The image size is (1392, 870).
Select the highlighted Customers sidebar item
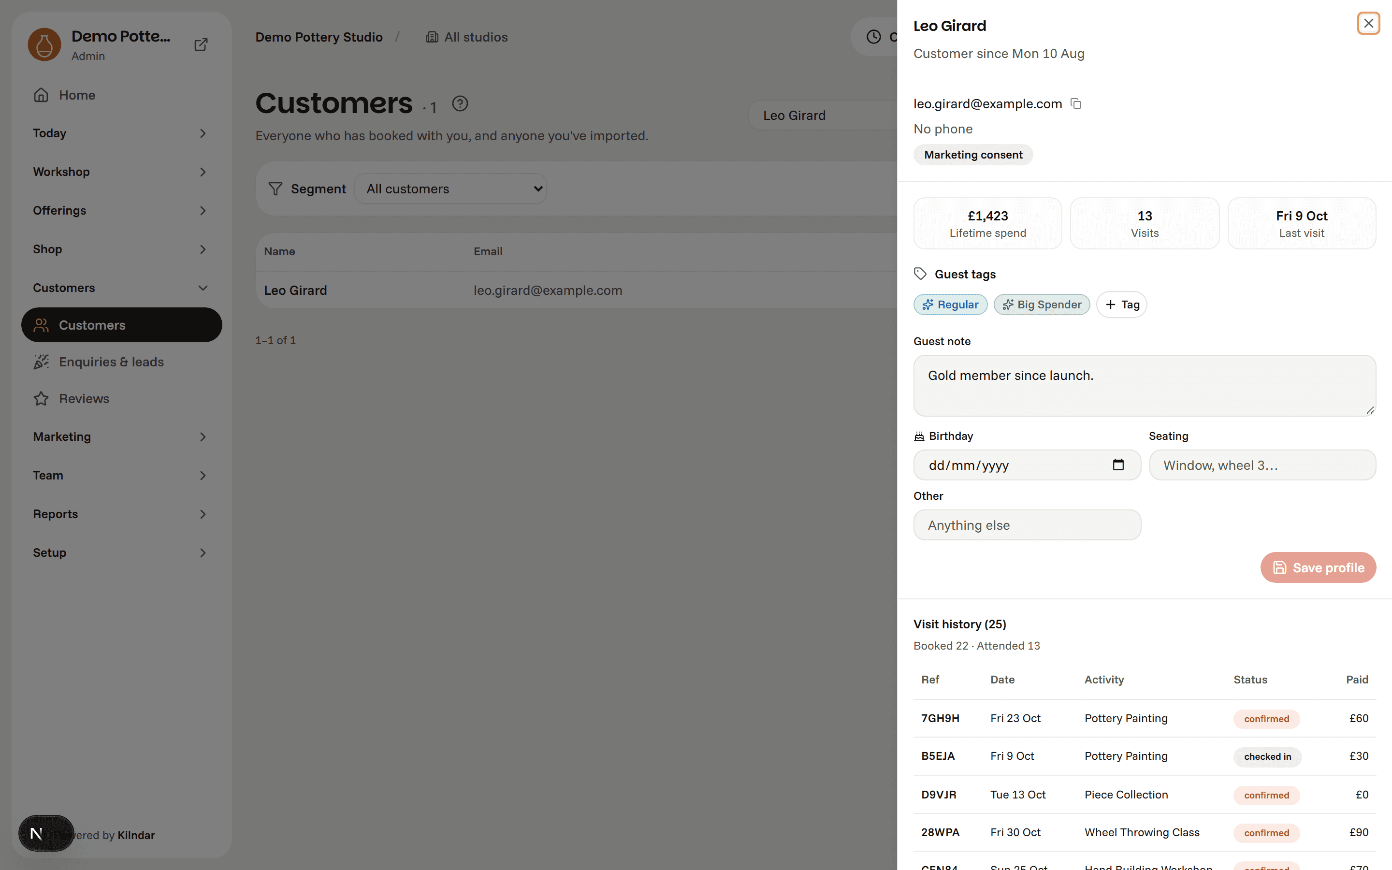click(121, 325)
